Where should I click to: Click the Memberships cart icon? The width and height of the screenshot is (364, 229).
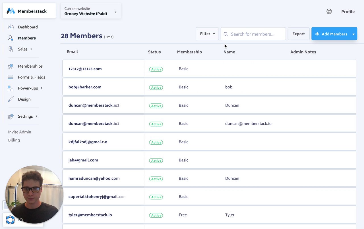11,66
